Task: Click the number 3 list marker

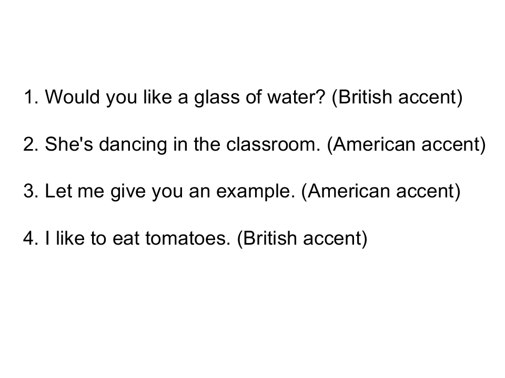Action: click(31, 191)
